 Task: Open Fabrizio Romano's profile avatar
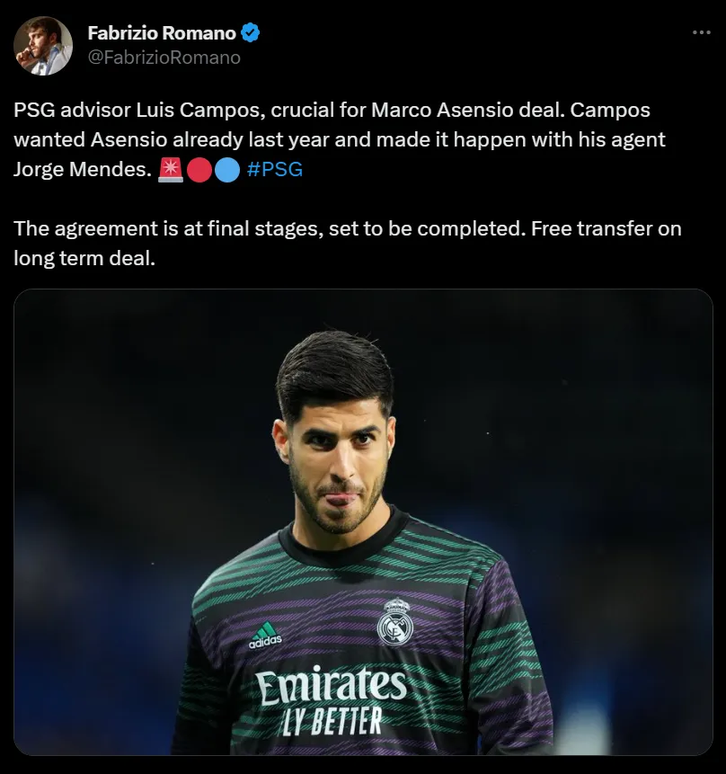(x=43, y=45)
